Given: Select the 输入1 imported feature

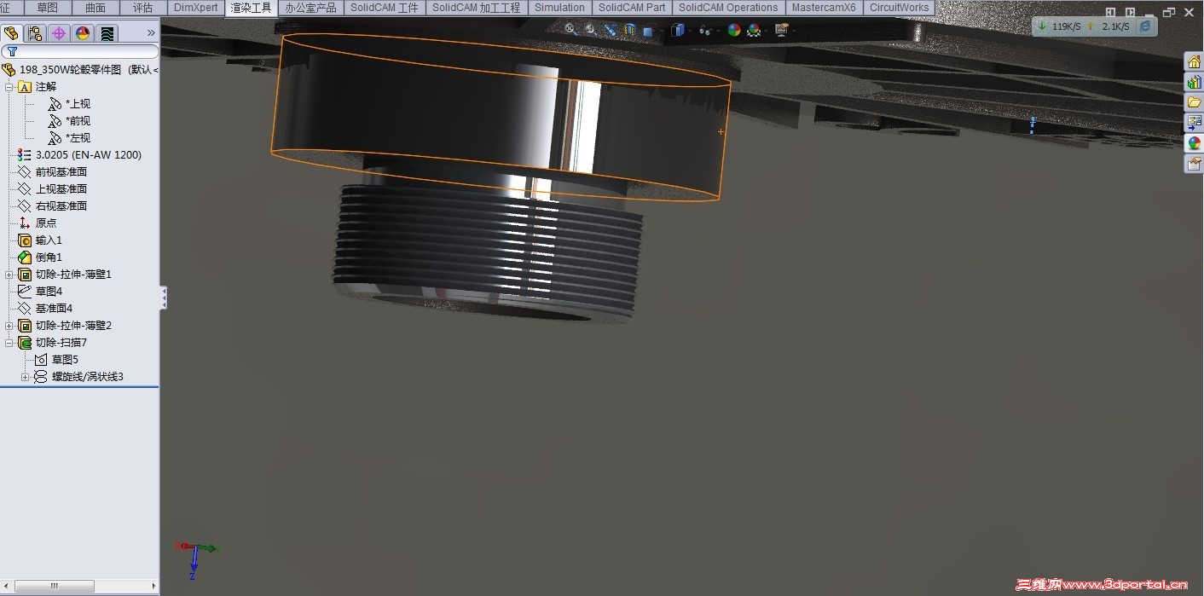Looking at the screenshot, I should (x=40, y=240).
